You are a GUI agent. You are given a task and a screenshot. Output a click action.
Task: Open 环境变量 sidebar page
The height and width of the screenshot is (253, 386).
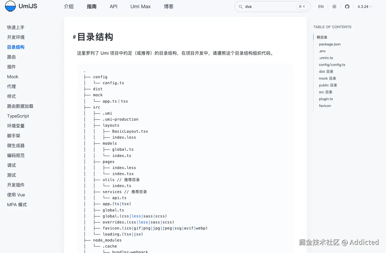point(16,126)
